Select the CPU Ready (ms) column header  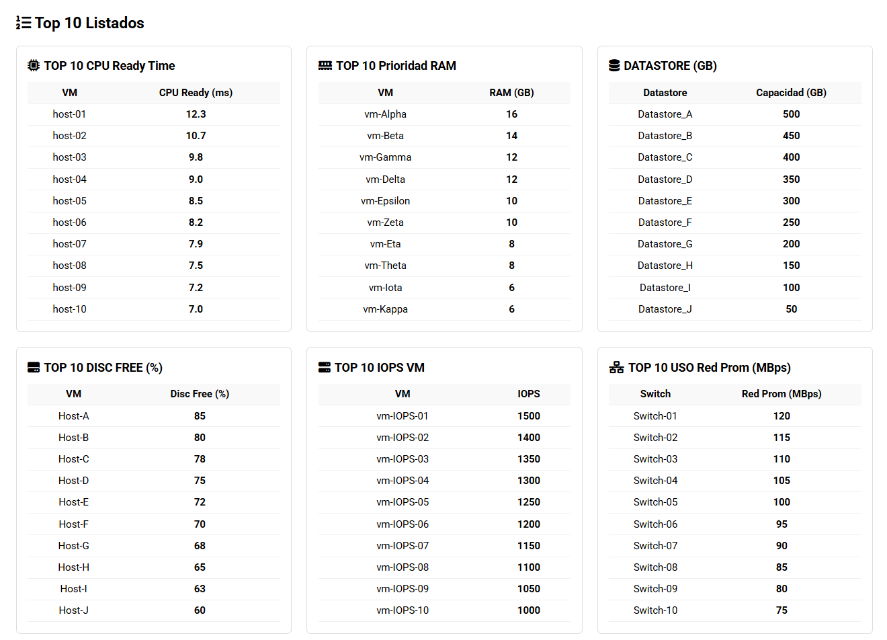point(196,93)
